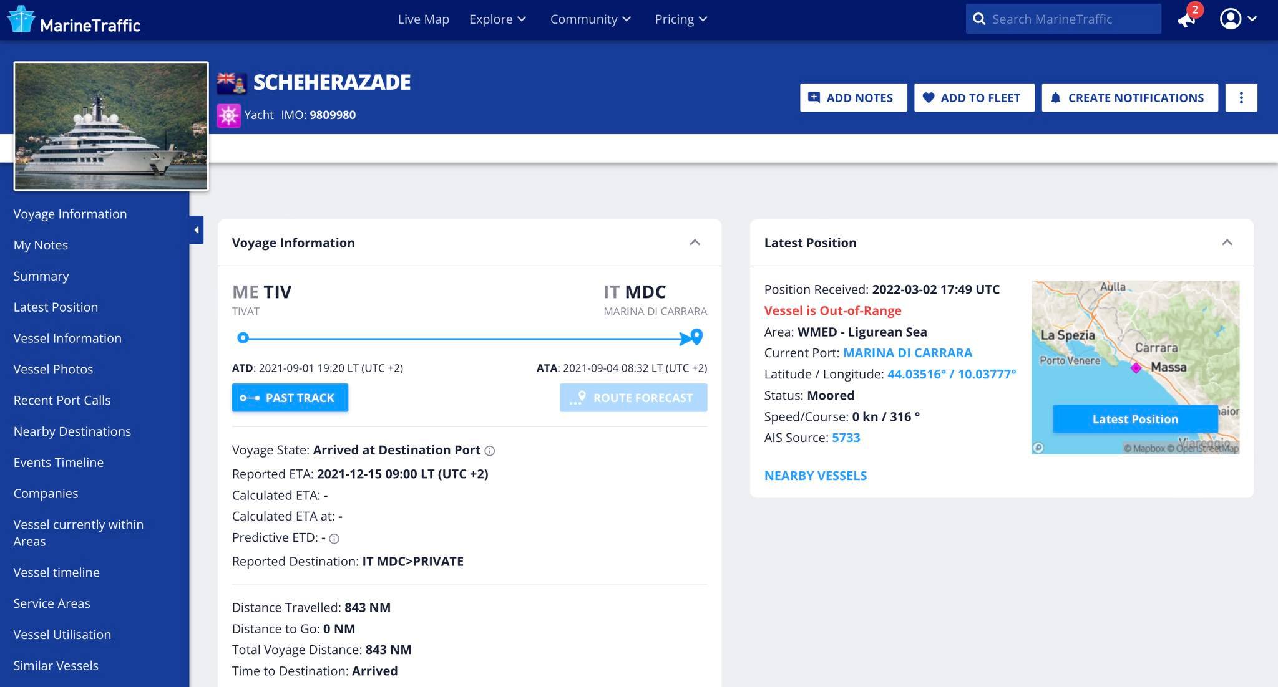
Task: Click pink vessel marker on mini map
Action: click(1136, 368)
